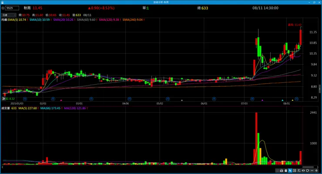Select the arrow pointer tool
Image resolution: width=322 pixels, height=174 pixels.
point(290,171)
